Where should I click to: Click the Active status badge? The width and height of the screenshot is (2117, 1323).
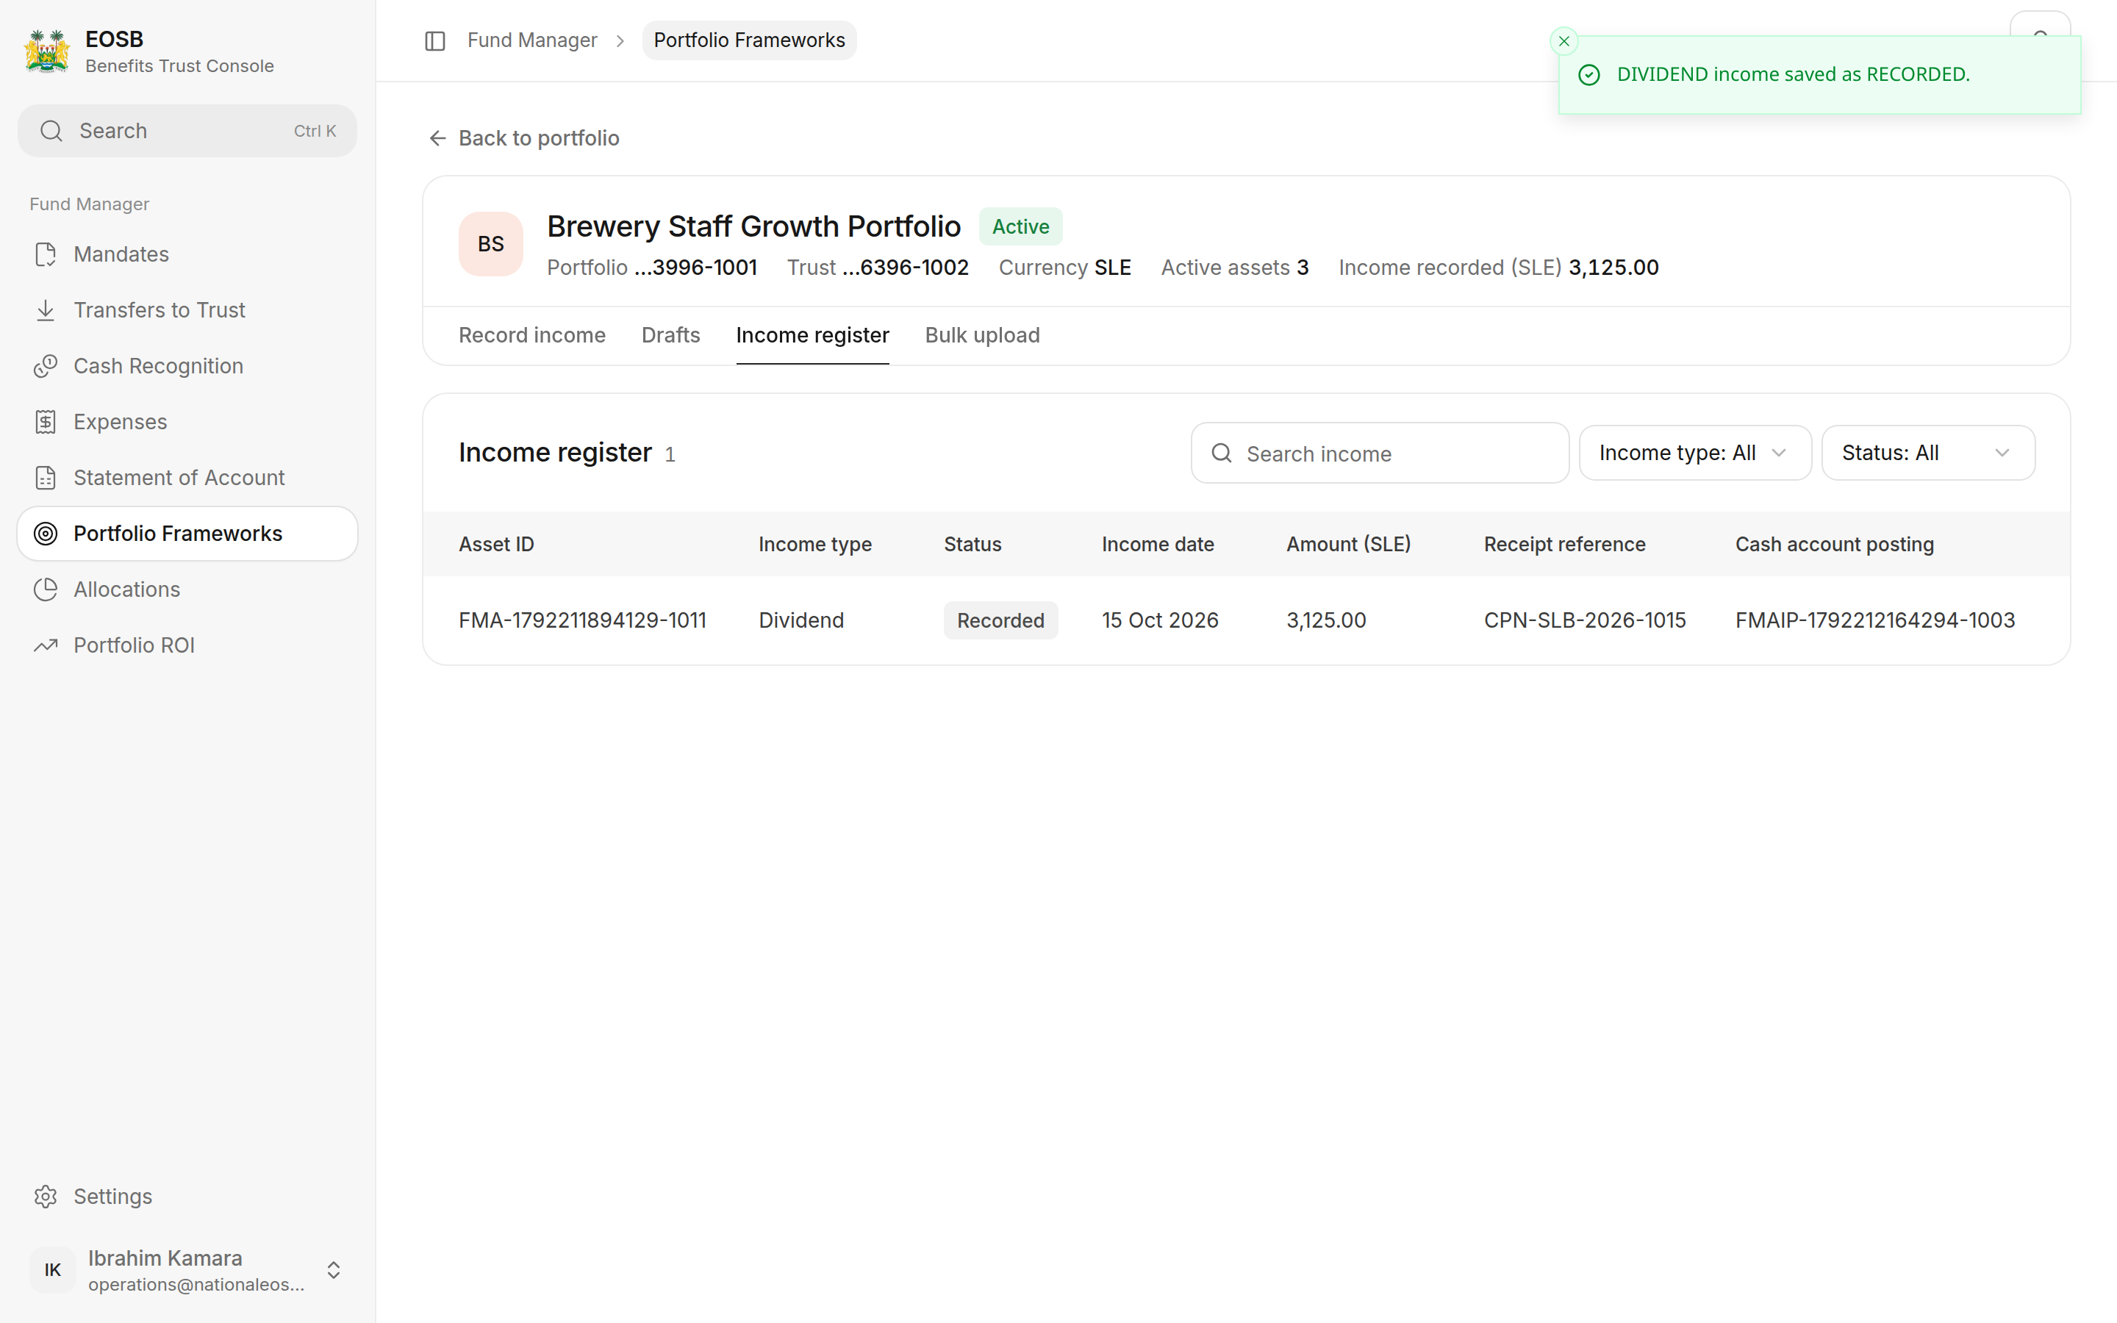point(1020,226)
